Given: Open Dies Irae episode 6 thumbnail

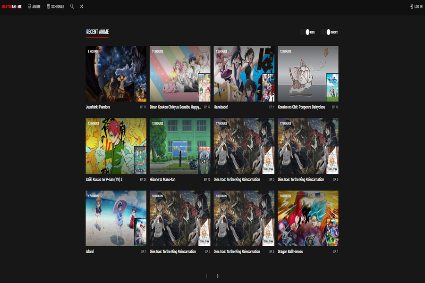Looking at the screenshot, I should 308,146.
